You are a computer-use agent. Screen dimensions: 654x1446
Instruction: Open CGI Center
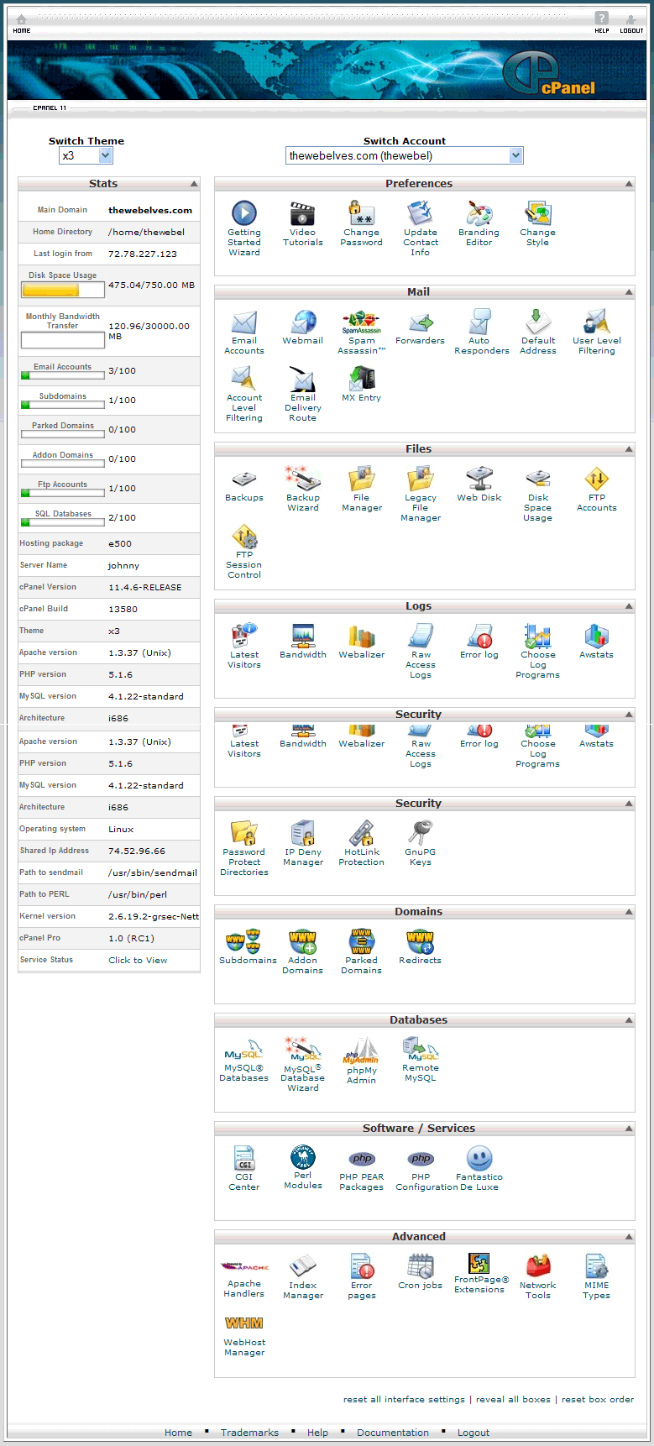pos(244,1169)
